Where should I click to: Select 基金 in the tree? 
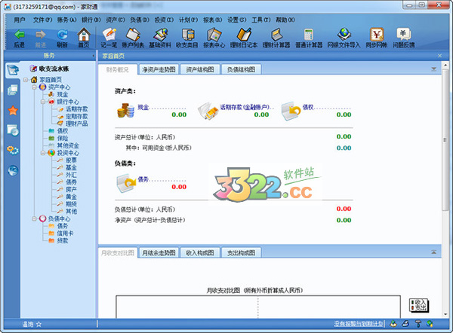pos(71,167)
